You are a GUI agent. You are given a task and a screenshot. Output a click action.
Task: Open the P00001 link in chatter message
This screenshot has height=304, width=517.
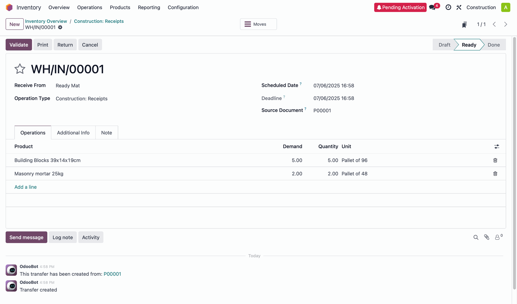pyautogui.click(x=112, y=274)
